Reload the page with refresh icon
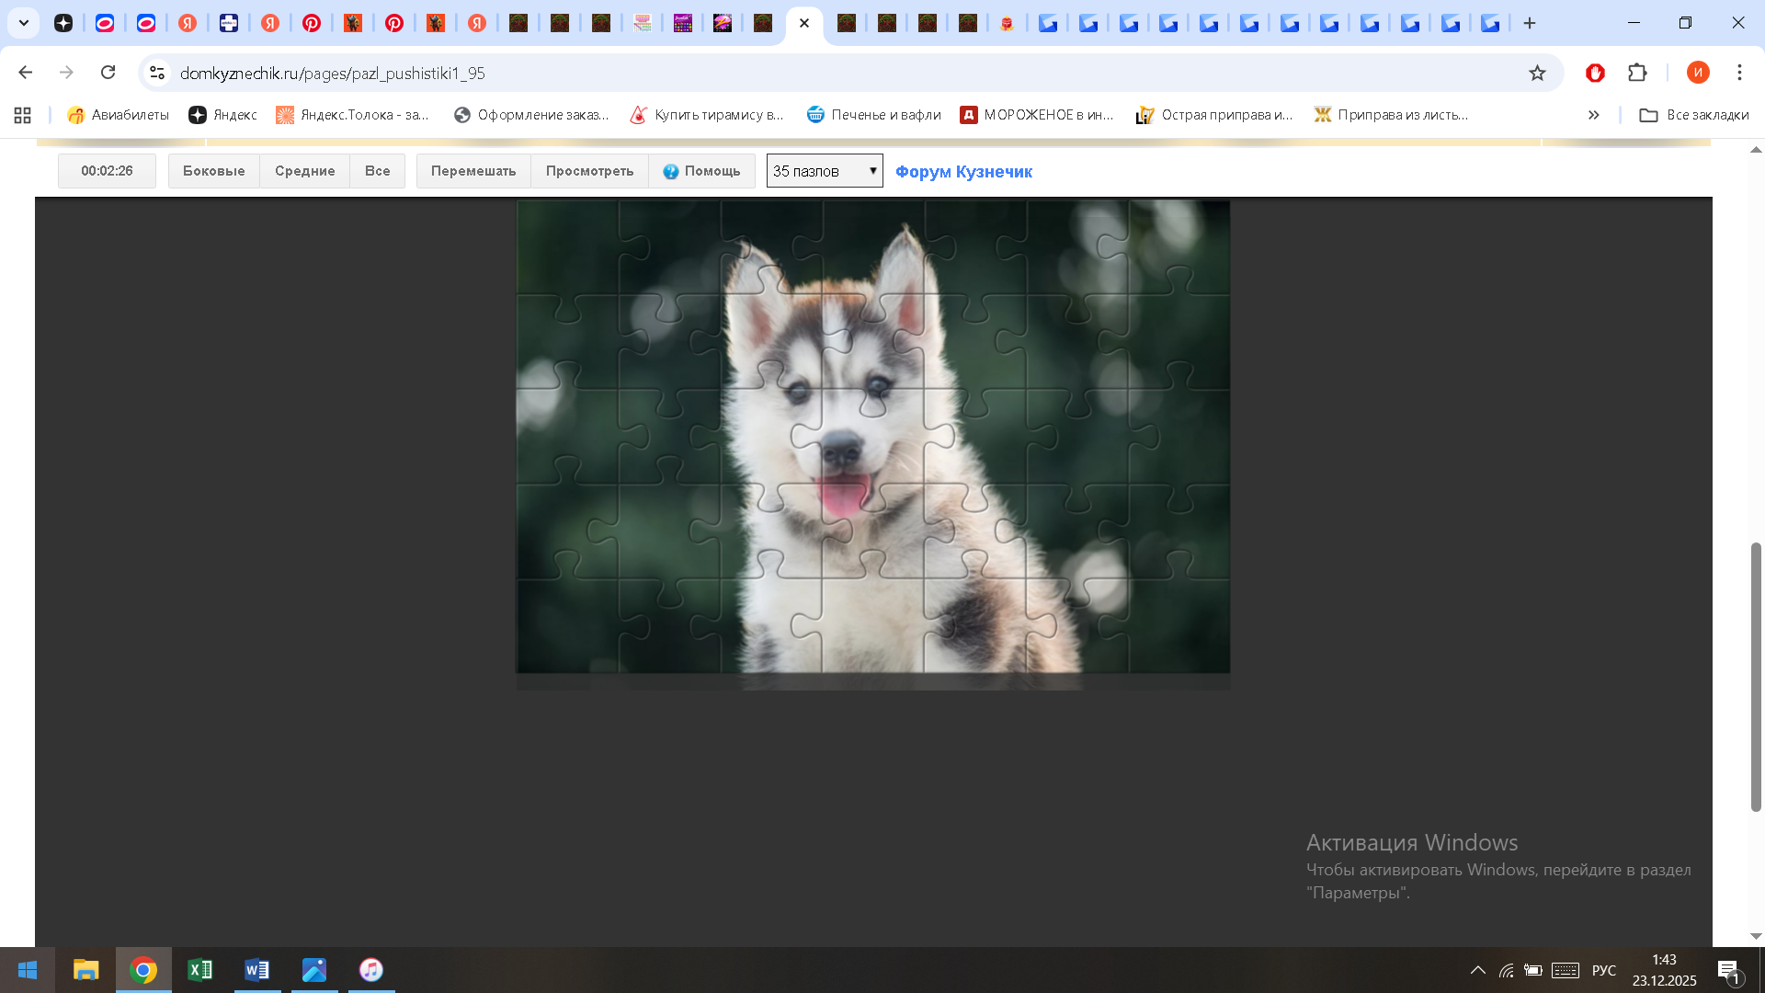This screenshot has width=1765, height=993. tap(108, 73)
